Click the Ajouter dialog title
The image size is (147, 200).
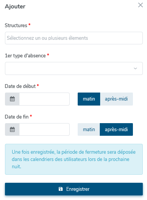[x=15, y=7]
